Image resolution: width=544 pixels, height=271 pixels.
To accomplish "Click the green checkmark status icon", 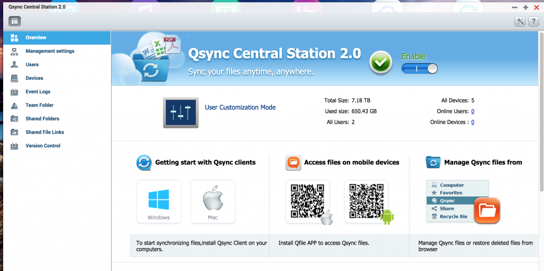I will point(381,63).
